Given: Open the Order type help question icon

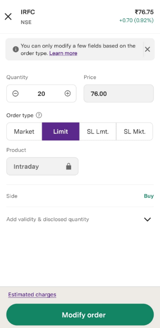Looking at the screenshot, I should (x=39, y=115).
